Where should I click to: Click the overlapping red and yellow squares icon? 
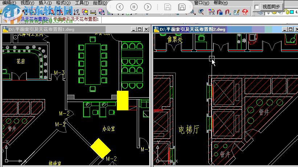[85, 12]
